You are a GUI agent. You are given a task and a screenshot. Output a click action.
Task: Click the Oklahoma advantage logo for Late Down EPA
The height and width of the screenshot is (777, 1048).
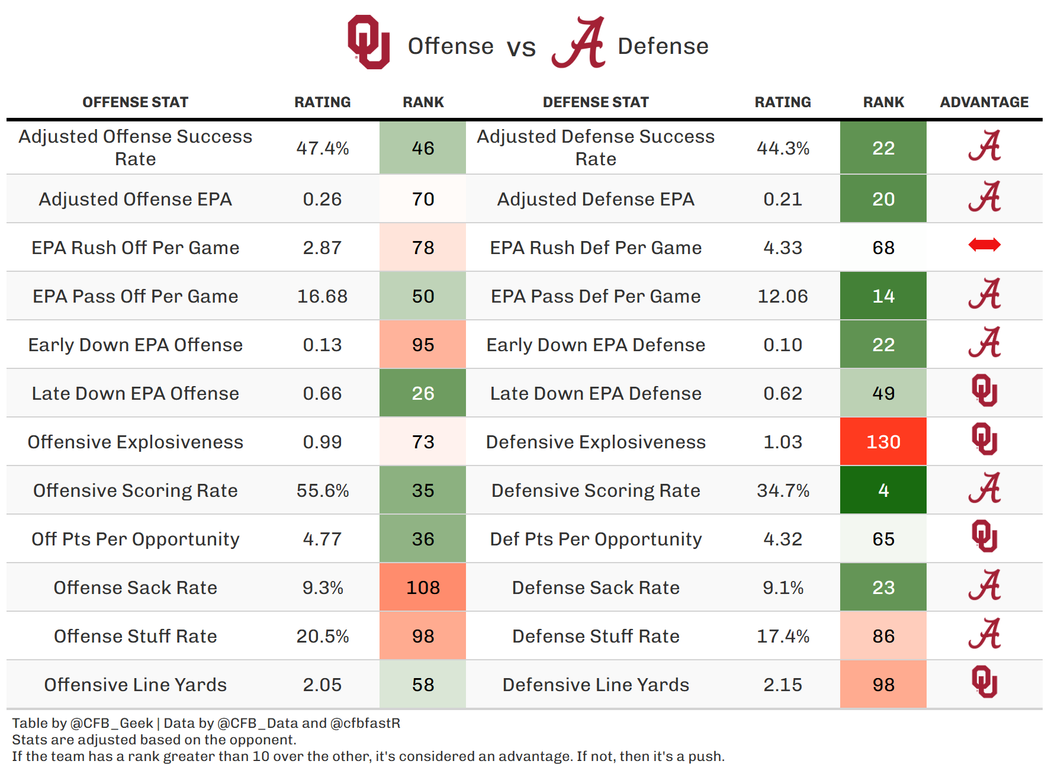(984, 391)
